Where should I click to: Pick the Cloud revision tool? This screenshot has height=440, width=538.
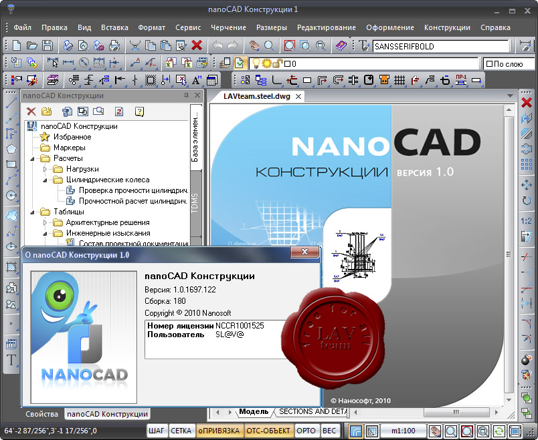[11, 216]
